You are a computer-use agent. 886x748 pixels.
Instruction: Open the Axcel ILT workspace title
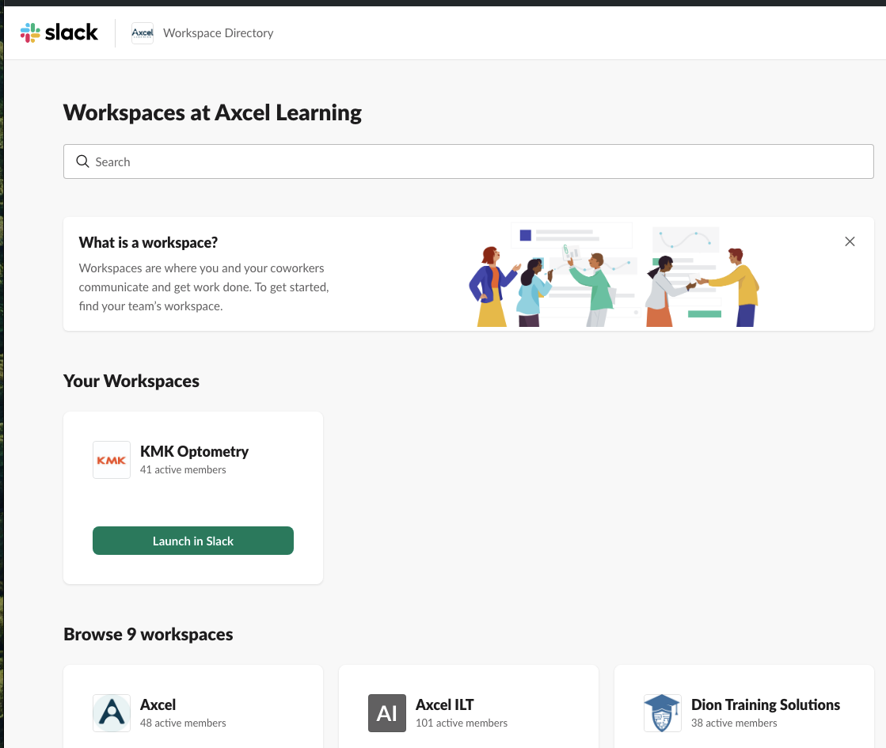pos(444,704)
